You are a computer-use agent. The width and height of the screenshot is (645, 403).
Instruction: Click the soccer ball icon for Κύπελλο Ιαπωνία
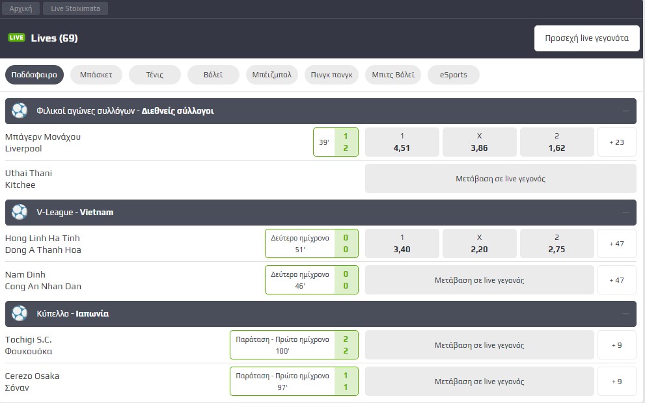point(19,313)
